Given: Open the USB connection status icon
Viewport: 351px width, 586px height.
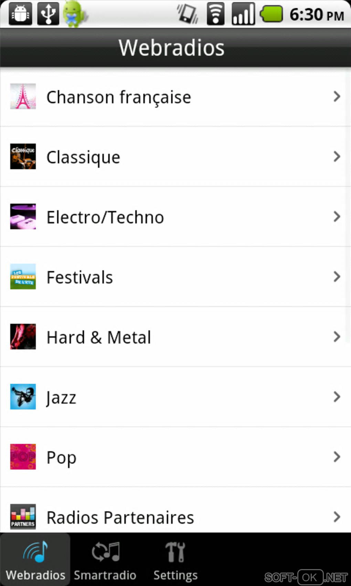Looking at the screenshot, I should pyautogui.click(x=48, y=14).
